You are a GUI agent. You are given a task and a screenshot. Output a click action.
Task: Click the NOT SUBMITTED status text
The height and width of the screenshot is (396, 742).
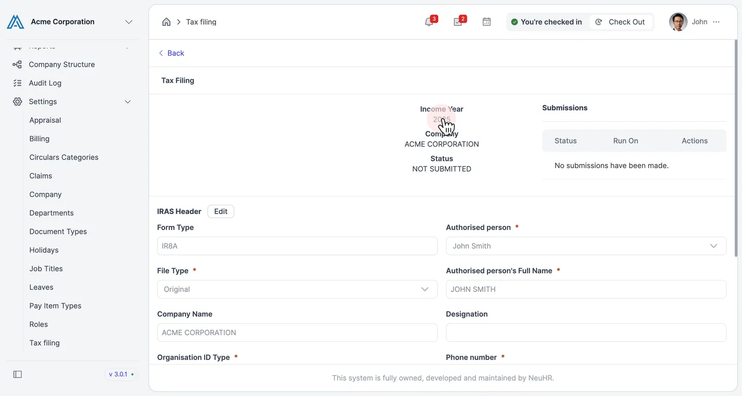442,169
